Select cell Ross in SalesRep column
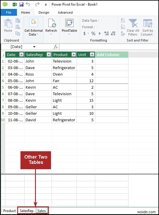 click(x=38, y=74)
